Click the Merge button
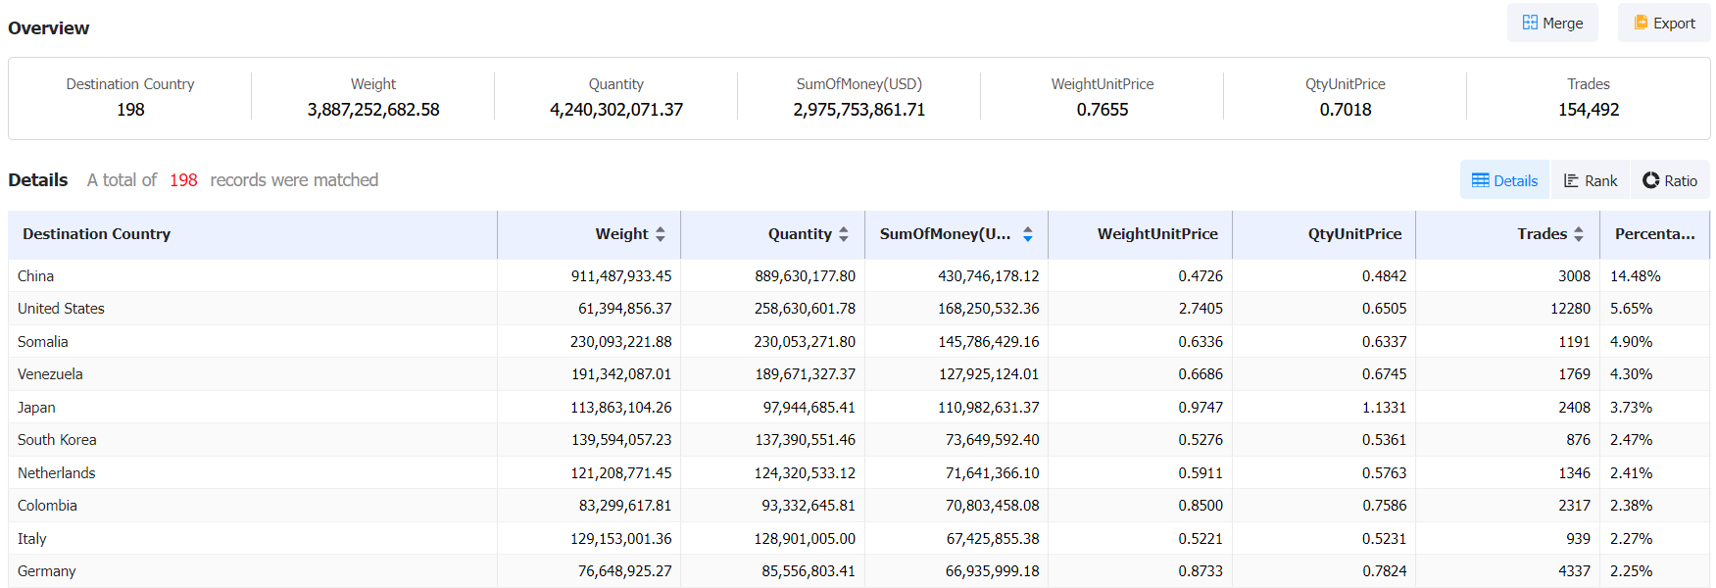Screen dimensions: 1716x588 pyautogui.click(x=1551, y=23)
